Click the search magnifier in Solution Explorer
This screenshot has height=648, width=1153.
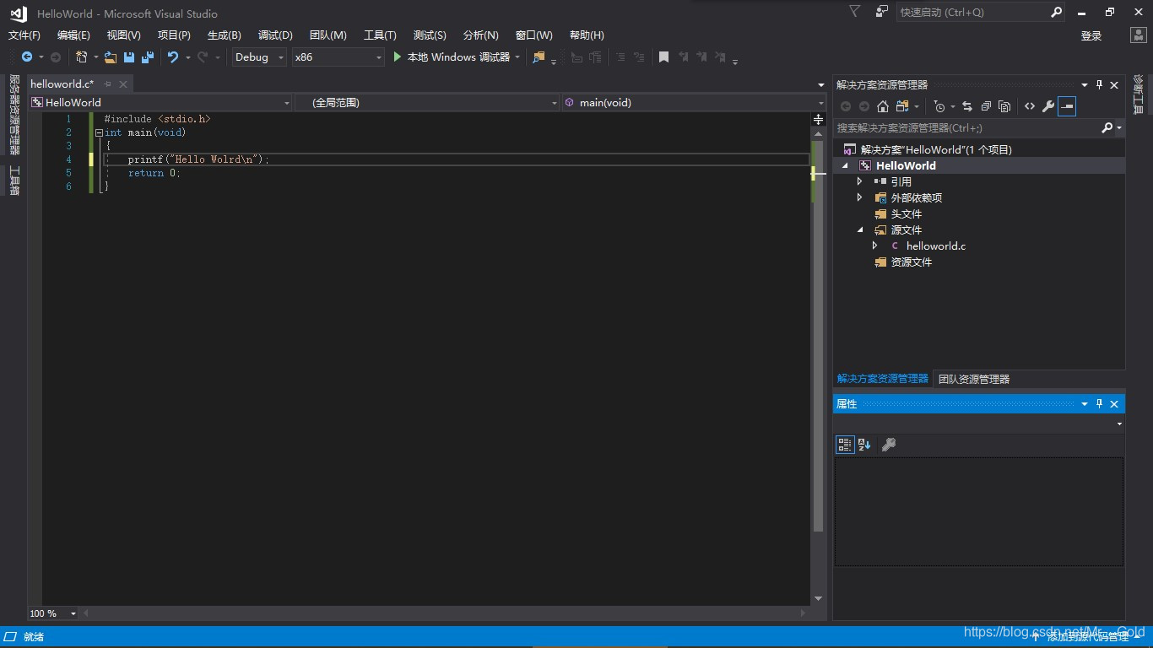(x=1107, y=128)
